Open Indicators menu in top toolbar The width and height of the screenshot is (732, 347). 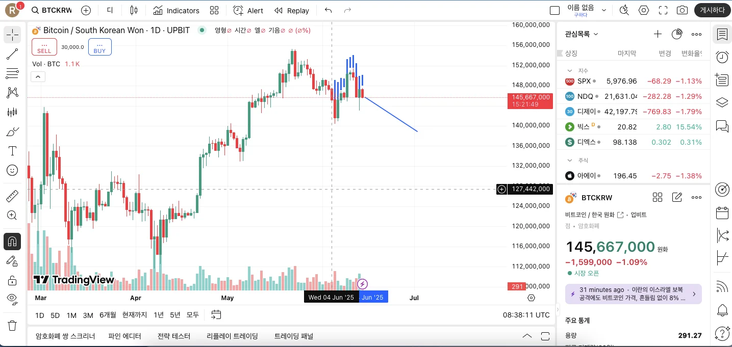pos(176,10)
